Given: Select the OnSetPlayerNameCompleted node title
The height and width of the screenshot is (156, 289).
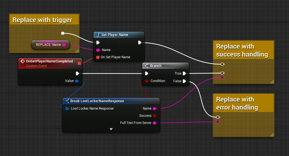Looking at the screenshot, I should [49, 61].
